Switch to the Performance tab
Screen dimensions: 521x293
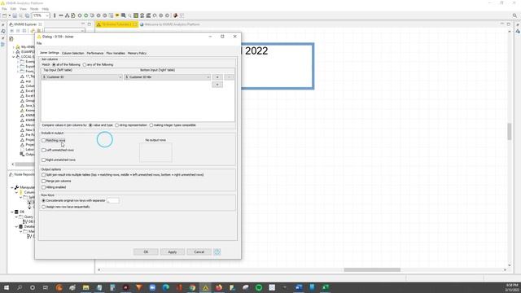[95, 53]
